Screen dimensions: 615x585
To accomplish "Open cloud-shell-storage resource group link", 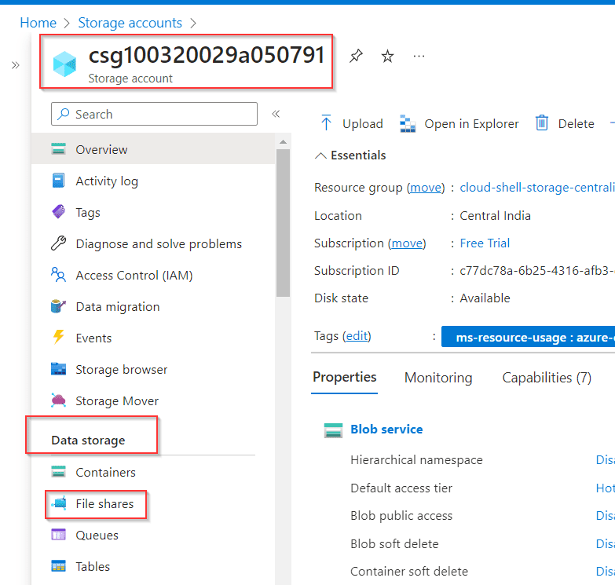I will [537, 188].
